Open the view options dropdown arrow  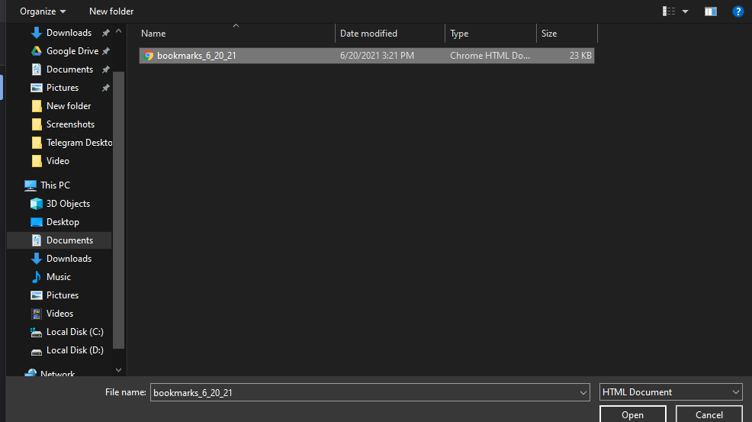pos(686,11)
